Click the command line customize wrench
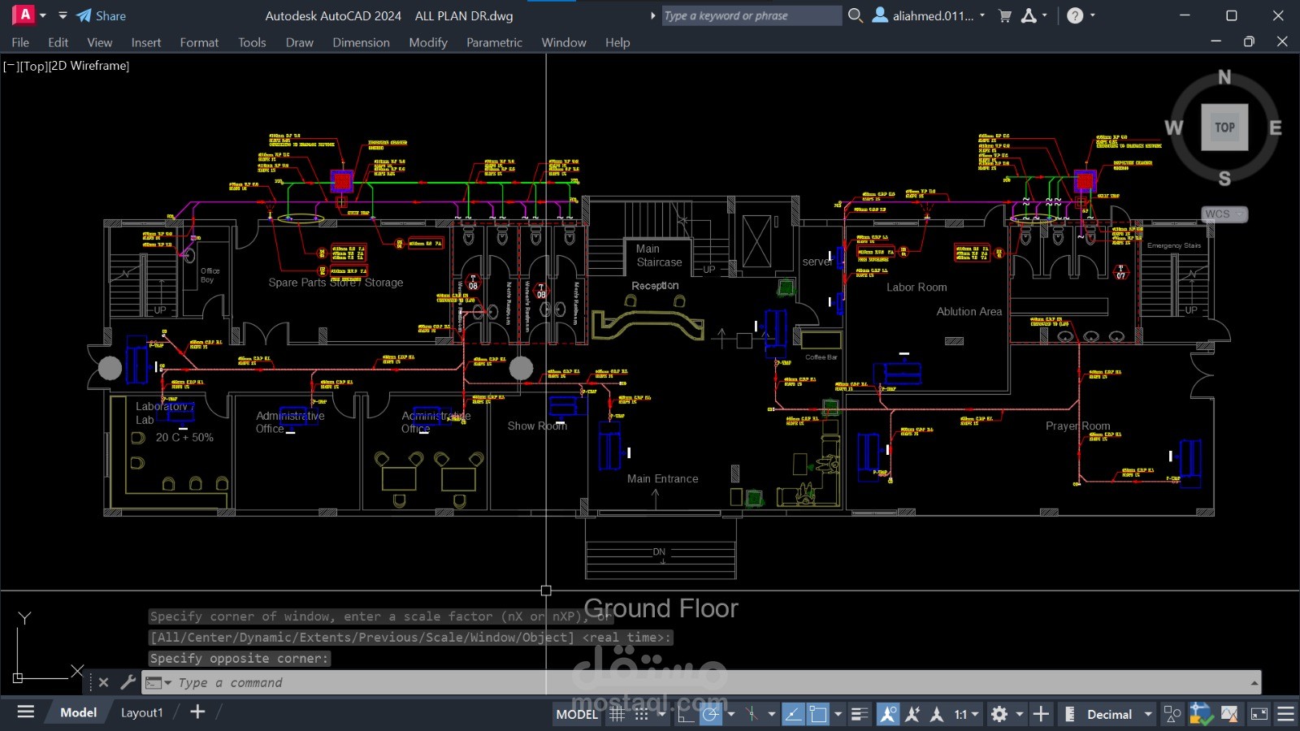This screenshot has height=731, width=1300. point(128,682)
